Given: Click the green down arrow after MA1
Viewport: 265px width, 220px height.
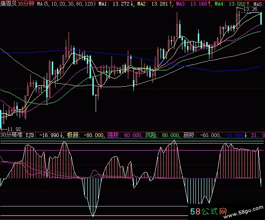Looking at the screenshot, I should click(x=132, y=4).
